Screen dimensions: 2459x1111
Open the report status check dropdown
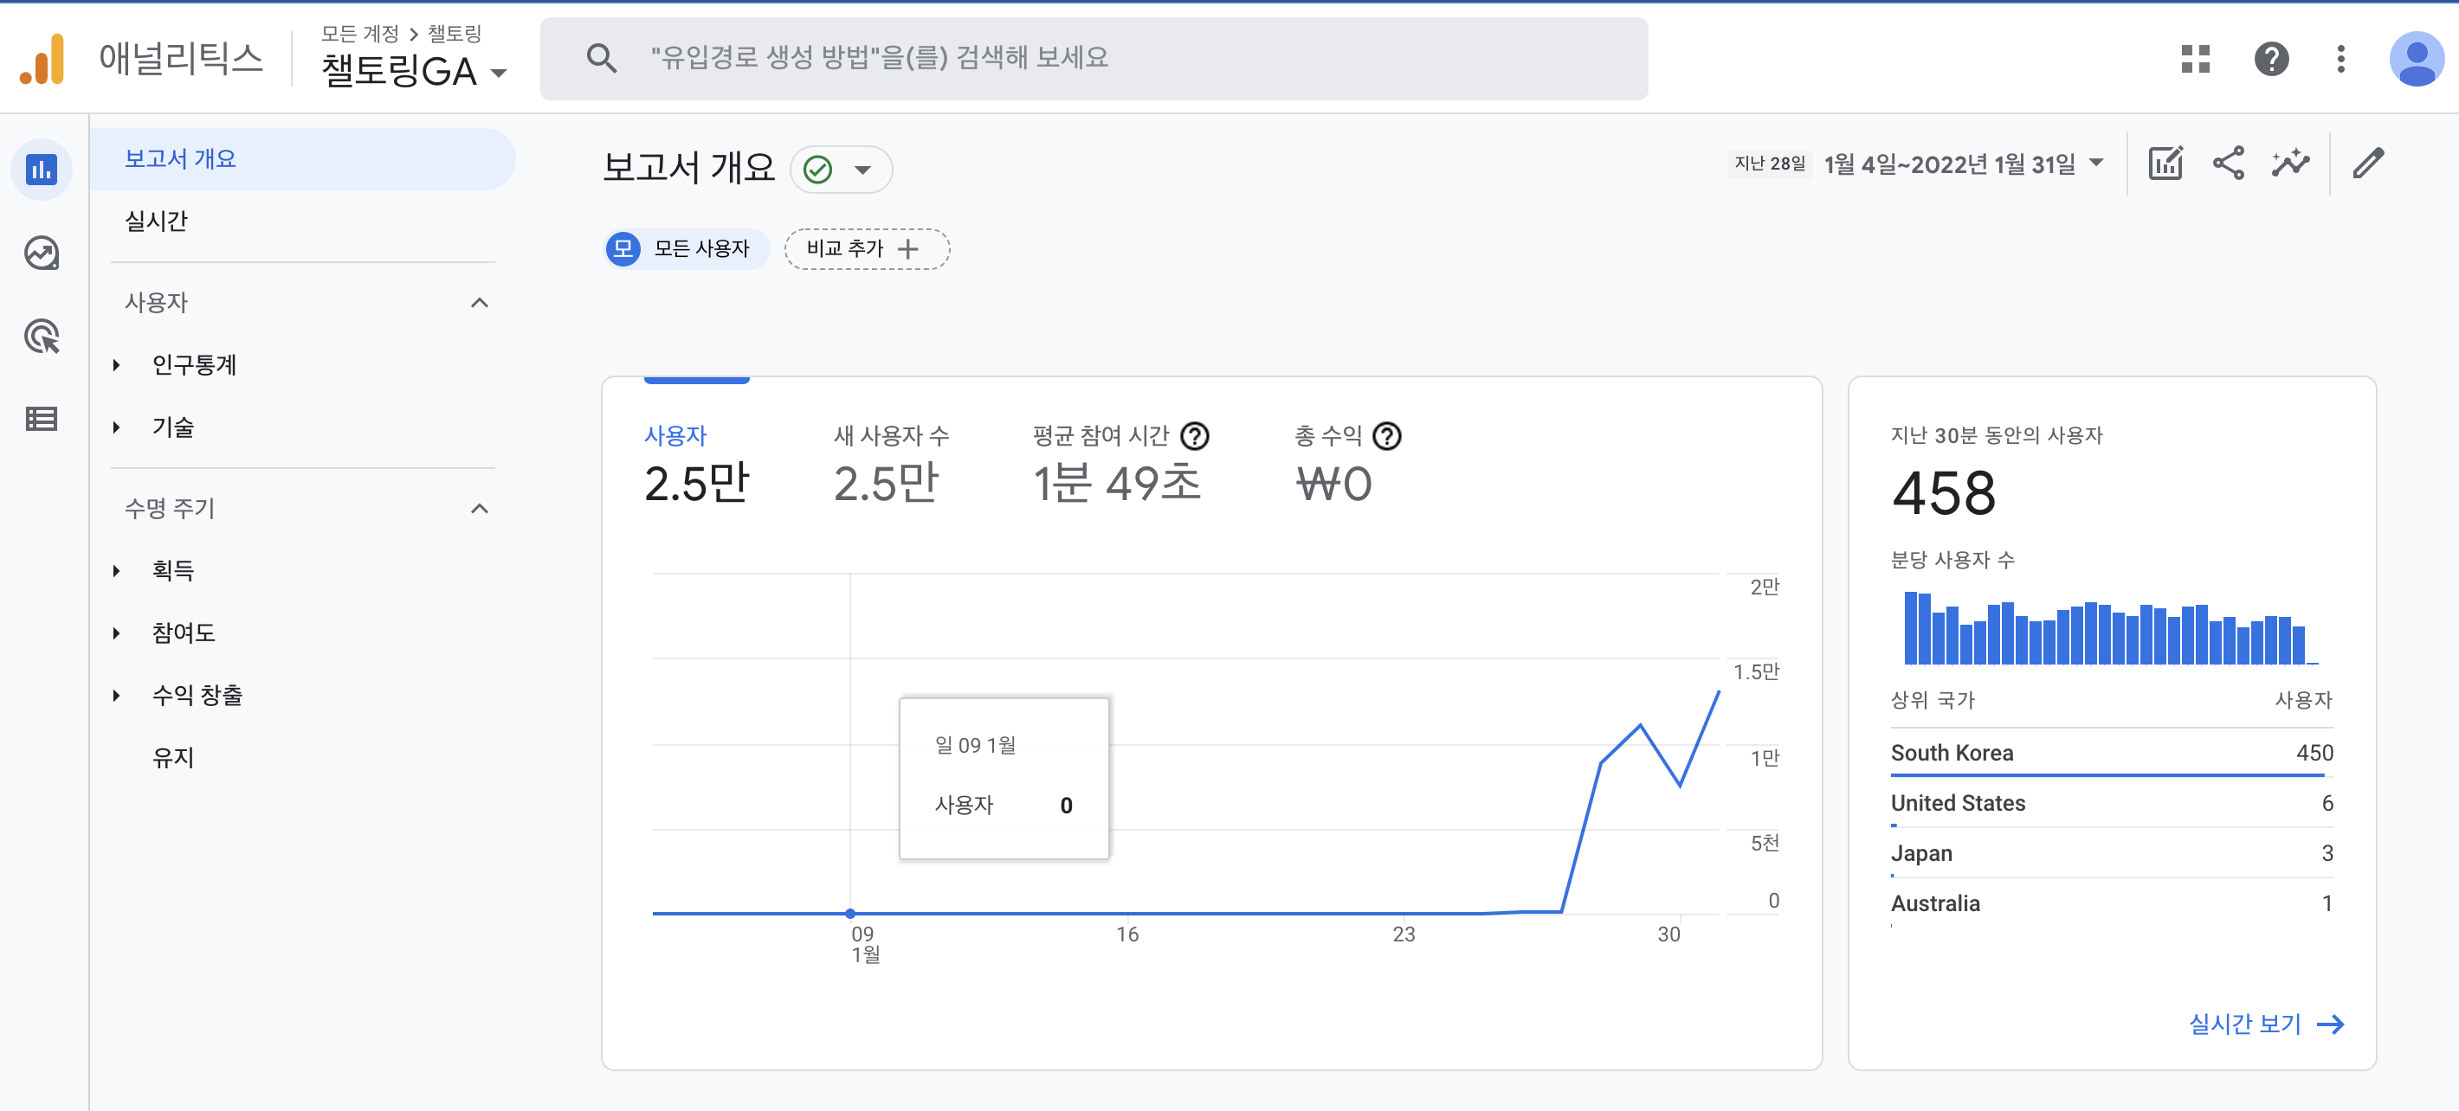(841, 170)
